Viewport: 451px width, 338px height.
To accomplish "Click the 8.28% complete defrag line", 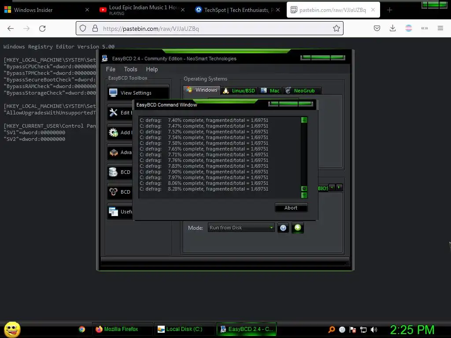I will (204, 189).
